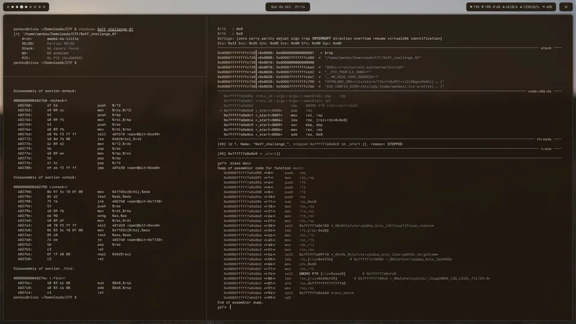Switch to workspace 5 indicator dot
Viewport: 576px width, 324px height.
click(x=26, y=7)
